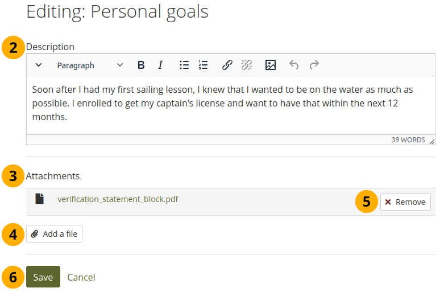Redo the last undone edit
Viewport: 440px width, 296px height.
pyautogui.click(x=314, y=65)
